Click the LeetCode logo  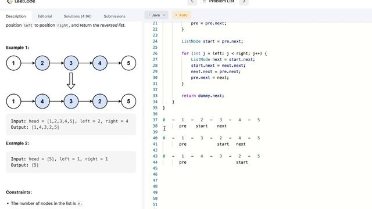(21, 1)
